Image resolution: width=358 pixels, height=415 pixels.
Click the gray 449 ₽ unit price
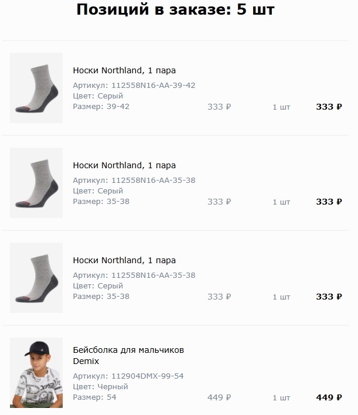pyautogui.click(x=219, y=397)
